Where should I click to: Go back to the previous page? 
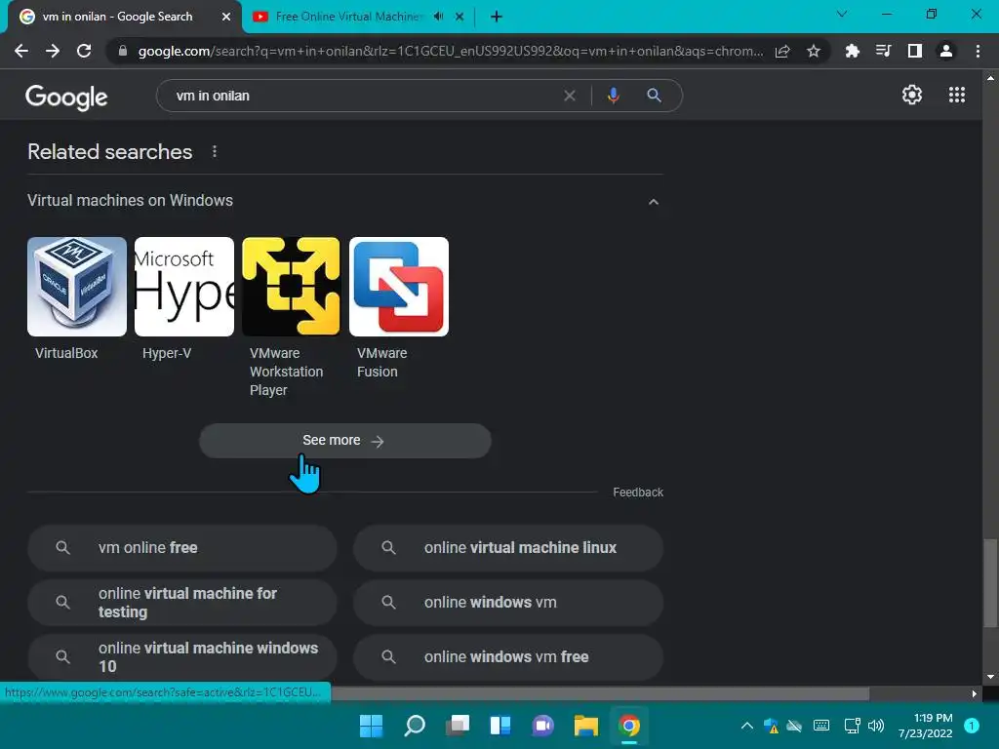click(21, 51)
